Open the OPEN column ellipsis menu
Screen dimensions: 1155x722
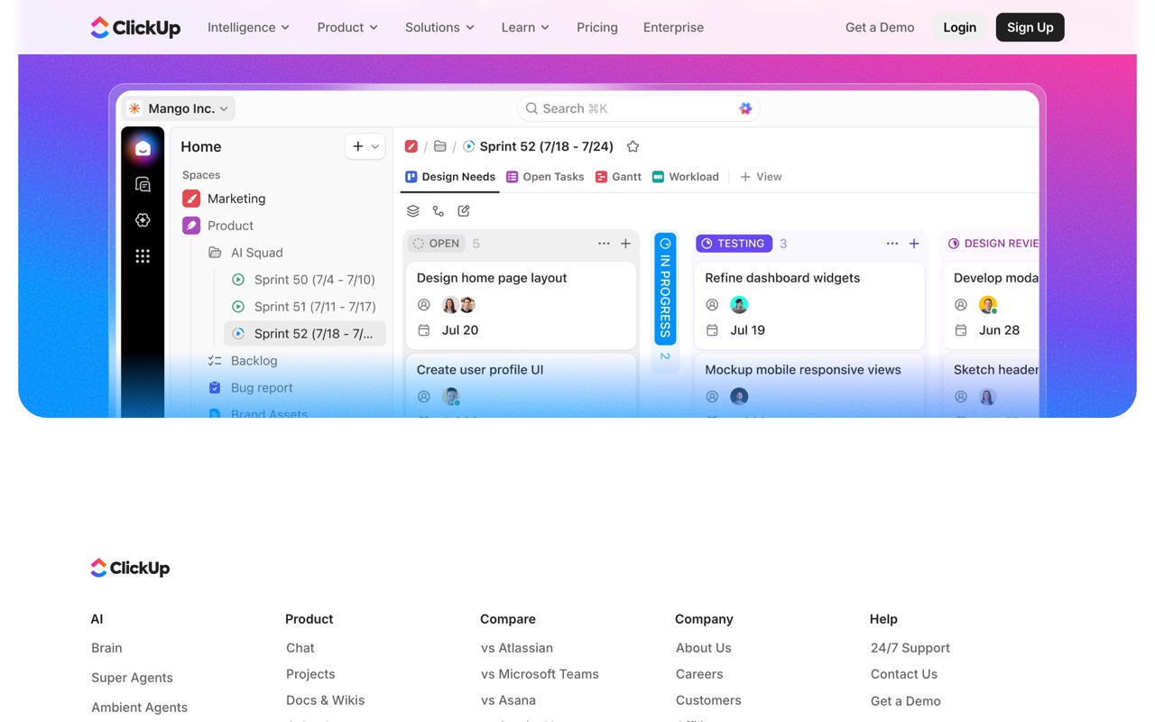(x=604, y=244)
